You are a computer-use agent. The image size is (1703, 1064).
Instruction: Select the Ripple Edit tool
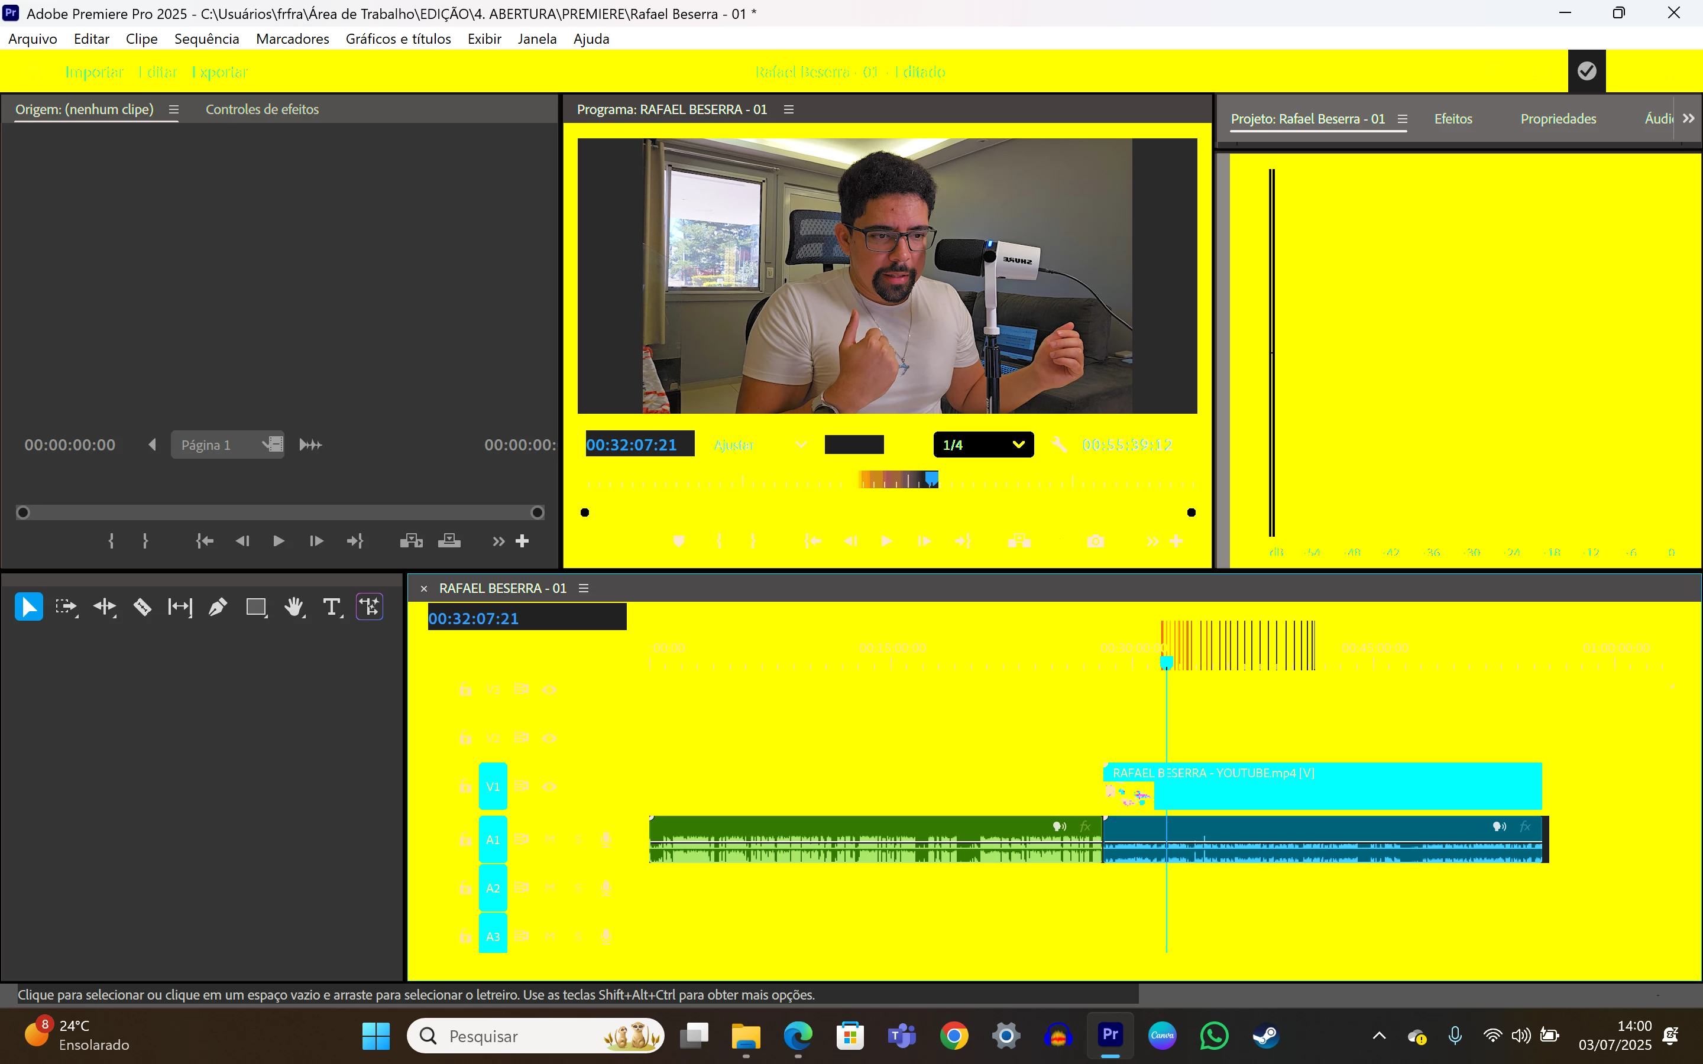[x=104, y=606]
